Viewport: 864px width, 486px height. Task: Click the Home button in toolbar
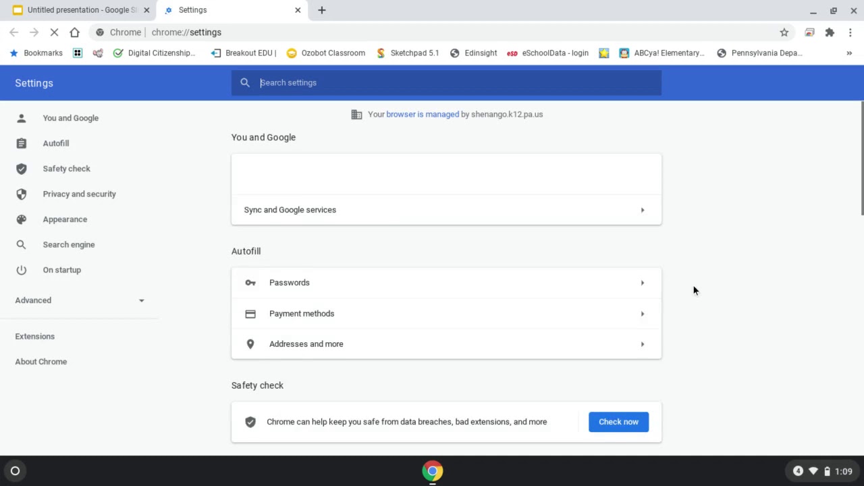coord(74,32)
